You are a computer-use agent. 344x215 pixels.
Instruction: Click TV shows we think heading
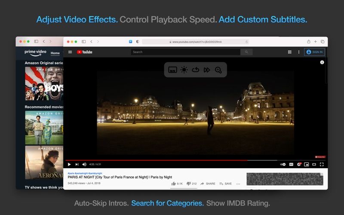tap(44, 187)
